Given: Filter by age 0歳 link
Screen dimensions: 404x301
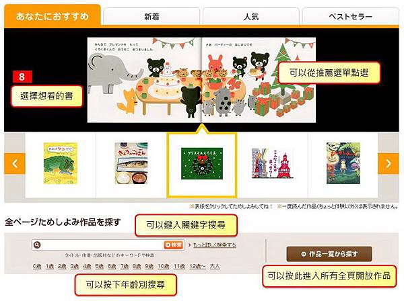Looking at the screenshot, I should coord(37,266).
